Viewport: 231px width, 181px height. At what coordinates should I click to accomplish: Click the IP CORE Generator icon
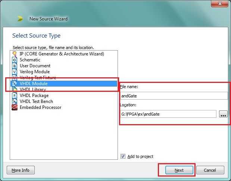pos(15,54)
